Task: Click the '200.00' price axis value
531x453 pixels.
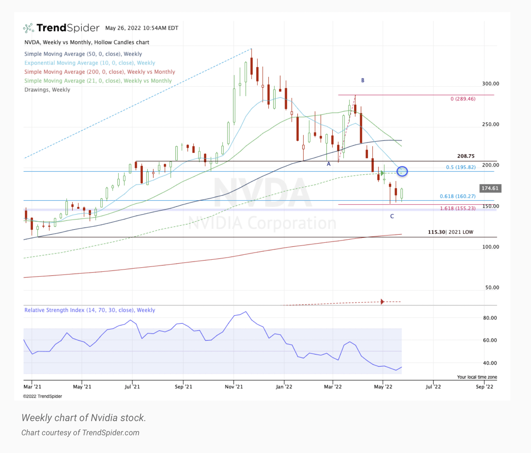Action: click(491, 165)
